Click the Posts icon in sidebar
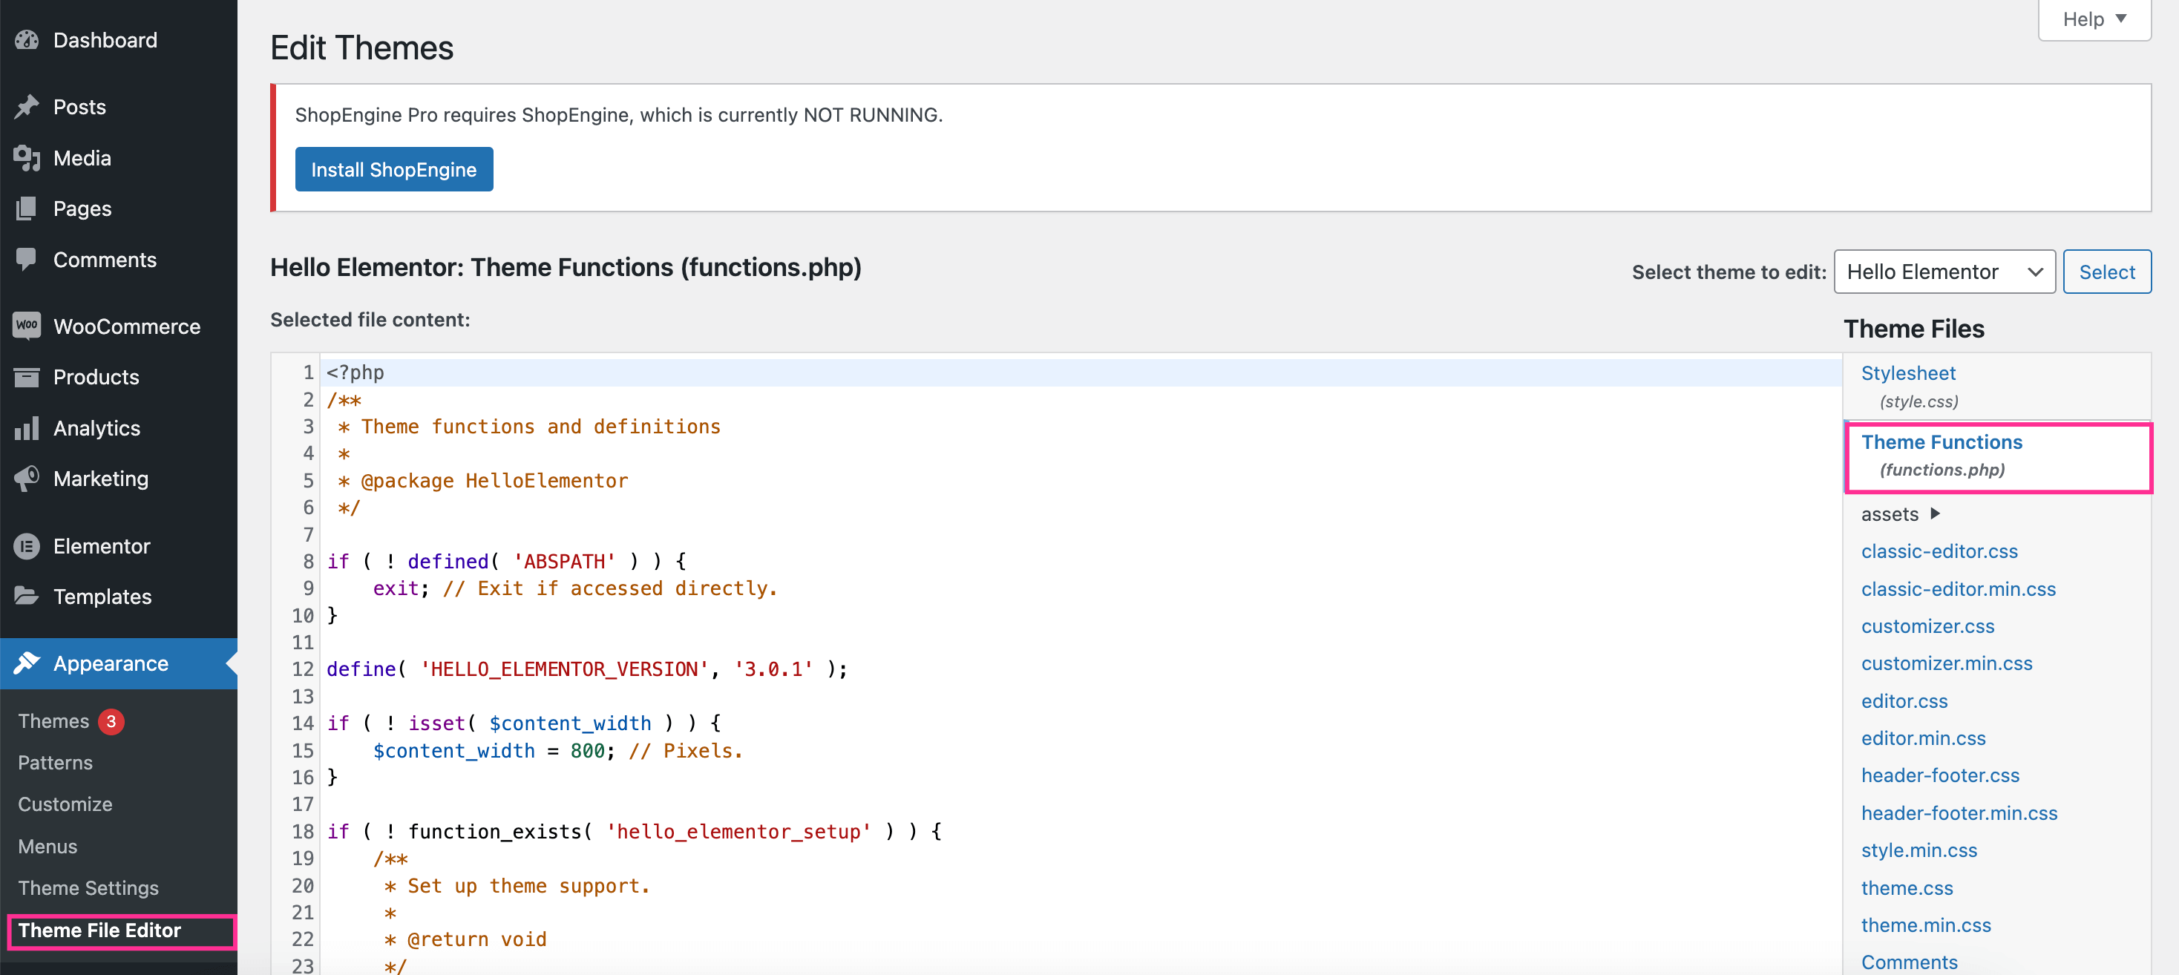2179x975 pixels. tap(27, 104)
